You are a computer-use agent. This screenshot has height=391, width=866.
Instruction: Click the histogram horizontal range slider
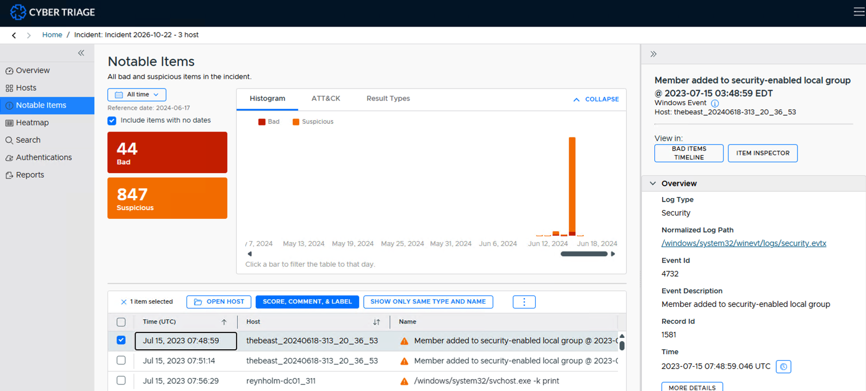(x=584, y=254)
